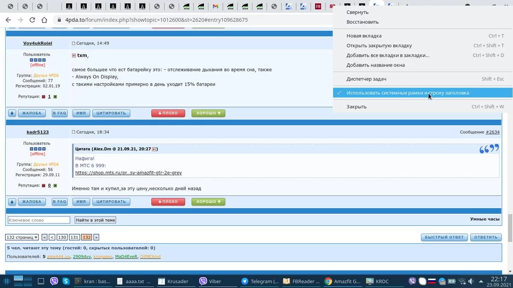Click ЦИТИРОВАТЬ under Vov4ukRoiel's post
The height and width of the screenshot is (288, 513).
coord(111,113)
